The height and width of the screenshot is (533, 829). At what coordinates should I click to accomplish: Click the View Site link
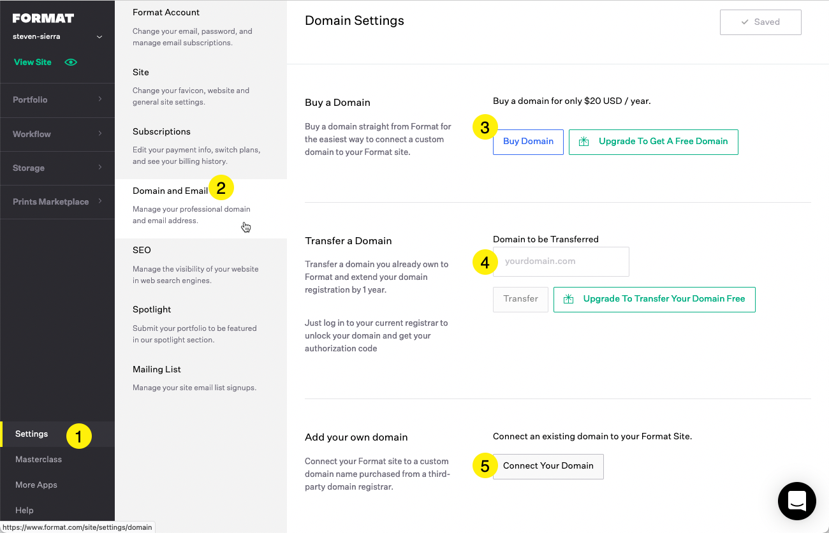pyautogui.click(x=33, y=62)
